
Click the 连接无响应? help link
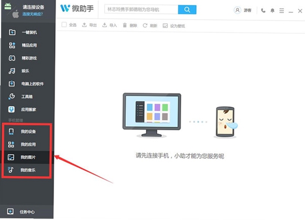click(32, 14)
